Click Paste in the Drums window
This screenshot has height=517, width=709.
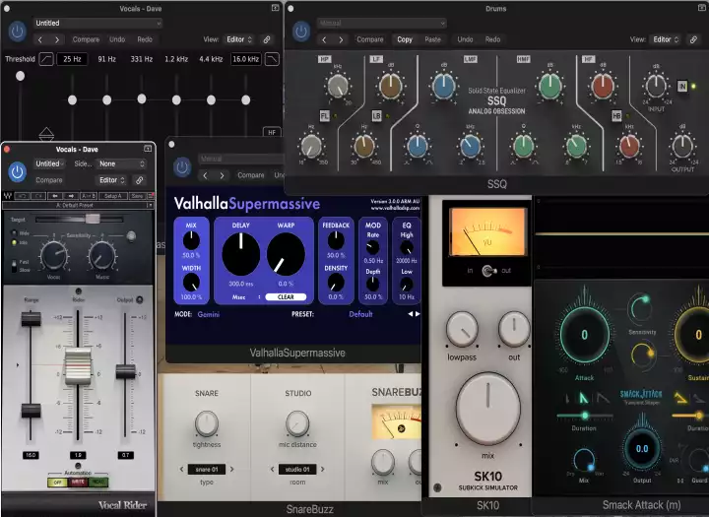click(432, 39)
